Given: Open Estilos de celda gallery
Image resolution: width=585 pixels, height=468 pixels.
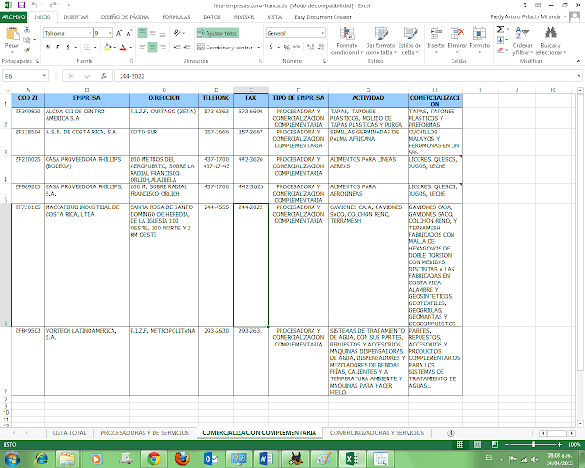Looking at the screenshot, I should coord(409,41).
